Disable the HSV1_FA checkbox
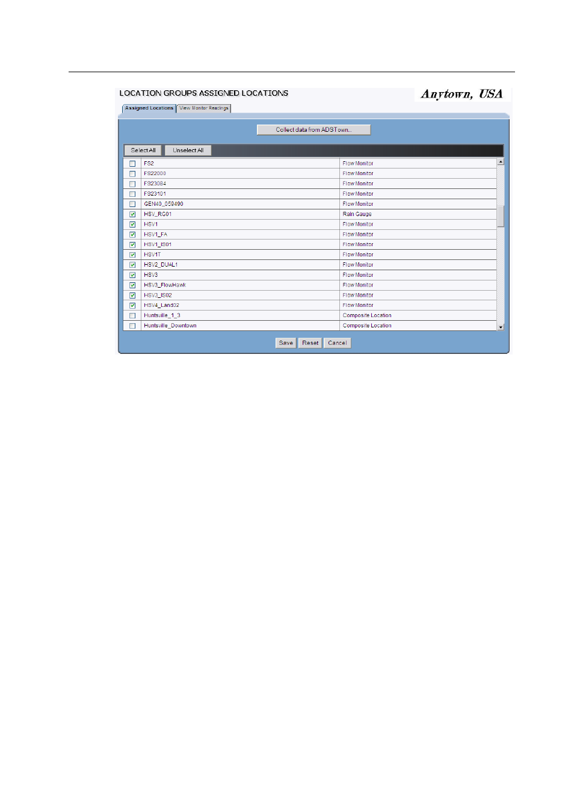The width and height of the screenshot is (574, 795). click(x=132, y=235)
